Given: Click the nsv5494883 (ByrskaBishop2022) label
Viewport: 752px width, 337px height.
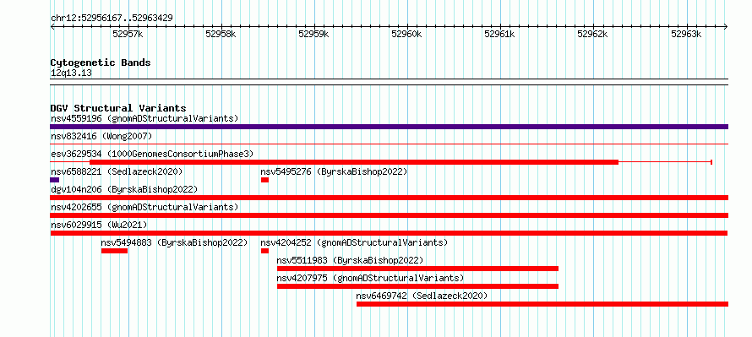Looking at the screenshot, I should coord(174,242).
